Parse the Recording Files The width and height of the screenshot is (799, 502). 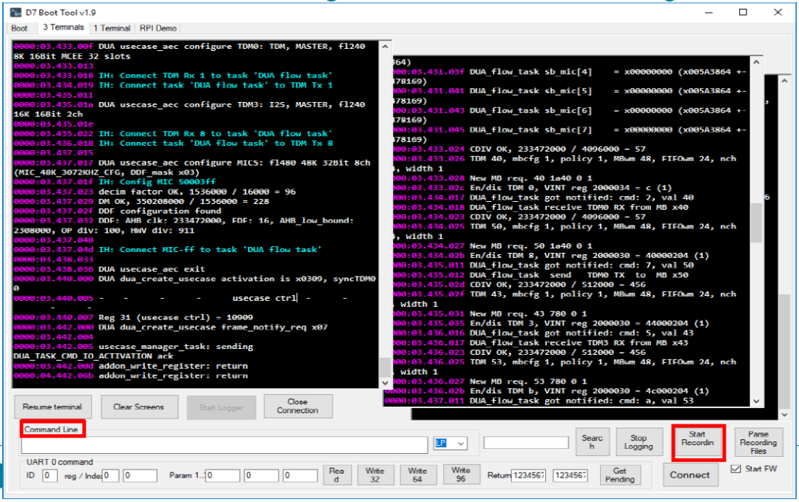758,441
